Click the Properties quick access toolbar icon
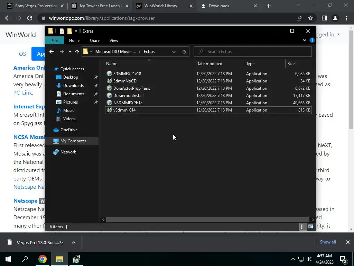This screenshot has width=354, height=266. (x=62, y=31)
